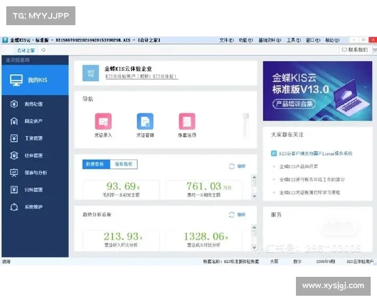
Task: Click the navigation panel scrollbar
Action: [246, 126]
